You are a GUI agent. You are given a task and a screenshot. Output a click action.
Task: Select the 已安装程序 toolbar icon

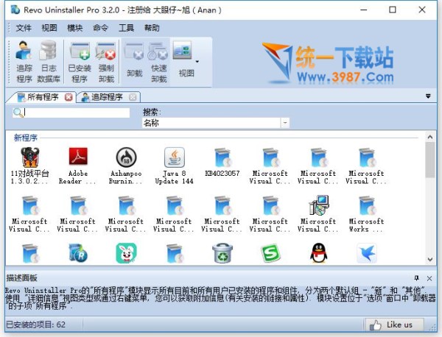tap(80, 62)
